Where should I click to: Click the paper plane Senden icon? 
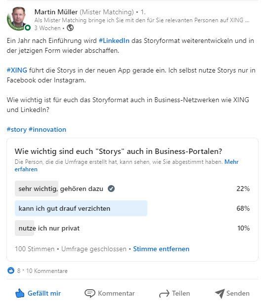pos(220,294)
